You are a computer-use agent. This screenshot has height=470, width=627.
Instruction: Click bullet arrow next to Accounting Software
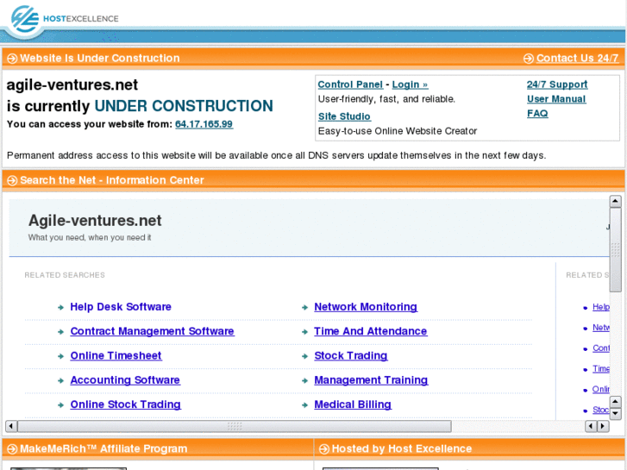point(60,381)
